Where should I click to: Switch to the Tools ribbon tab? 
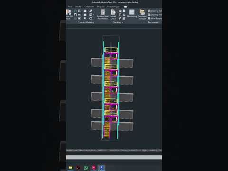(x=70, y=7)
